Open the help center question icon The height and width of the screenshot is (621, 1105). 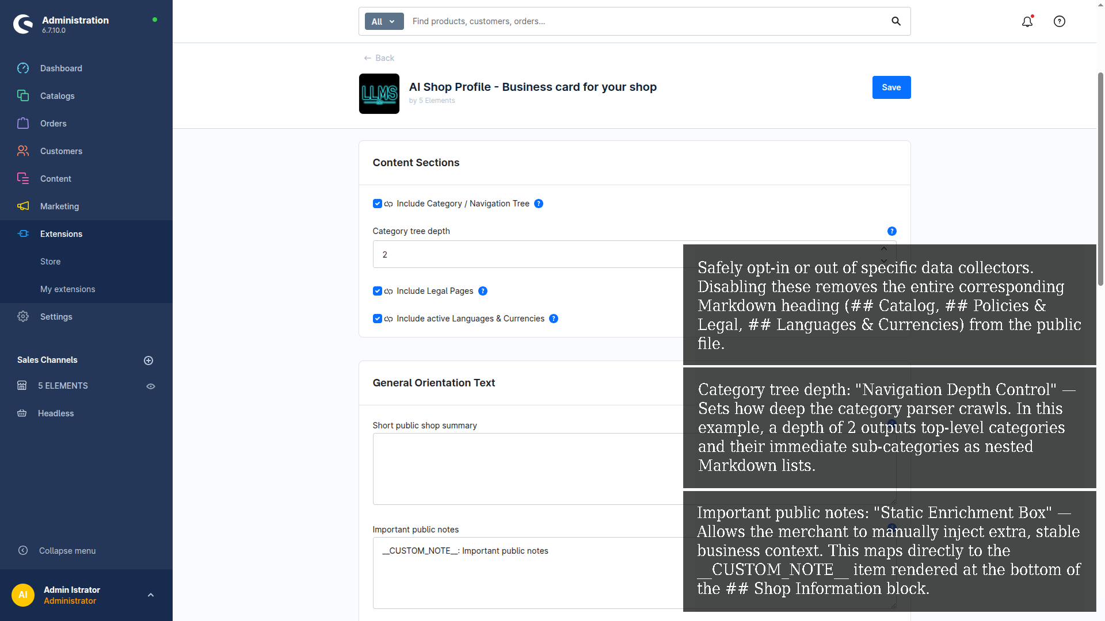point(1060,21)
